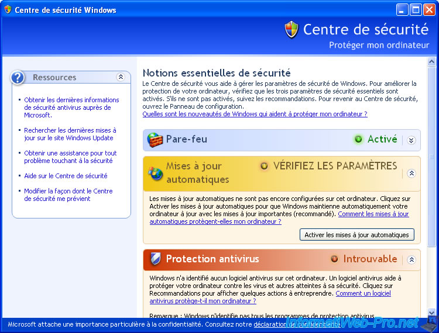Click the vertical scrollbar thumb
This screenshot has width=439, height=333.
click(431, 157)
